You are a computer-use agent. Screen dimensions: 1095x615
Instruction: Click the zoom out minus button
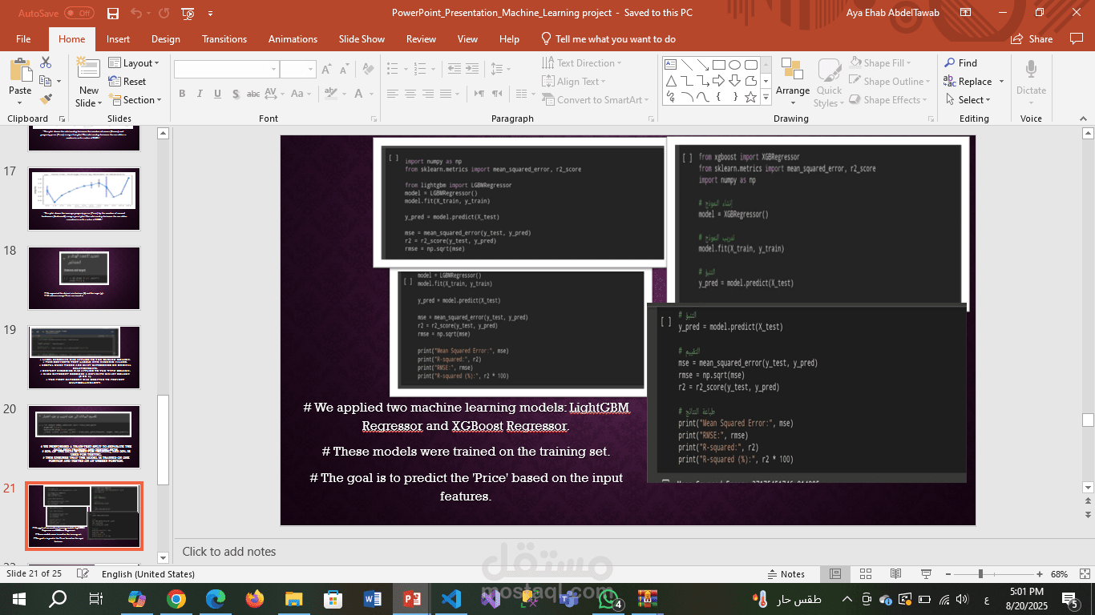949,574
